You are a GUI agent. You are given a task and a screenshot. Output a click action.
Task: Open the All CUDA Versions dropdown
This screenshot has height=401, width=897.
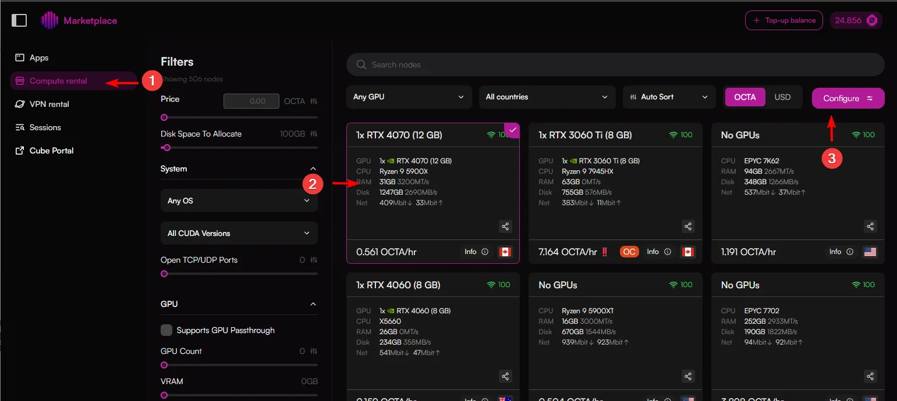click(x=239, y=233)
